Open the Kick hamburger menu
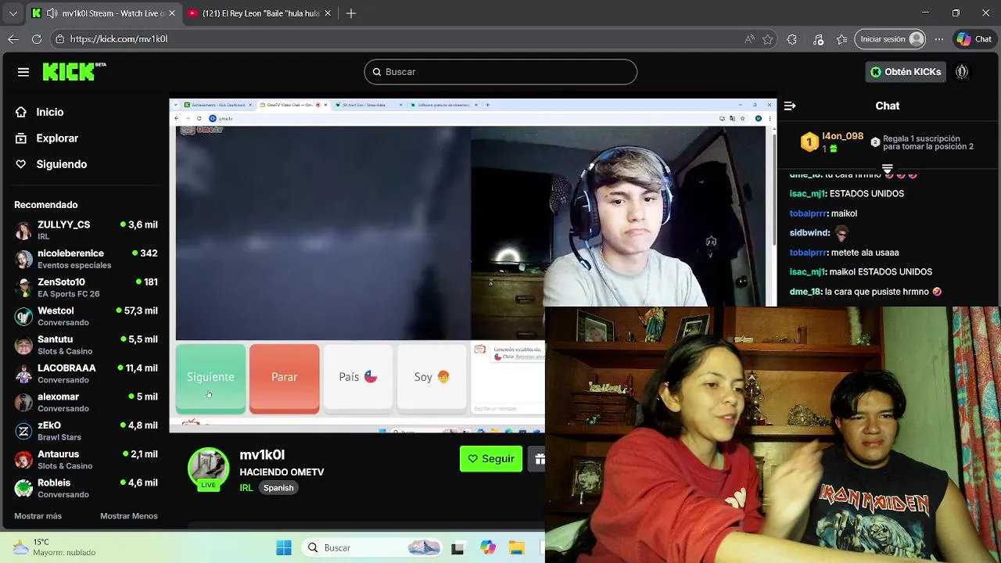Viewport: 1001px width, 563px height. 23,72
